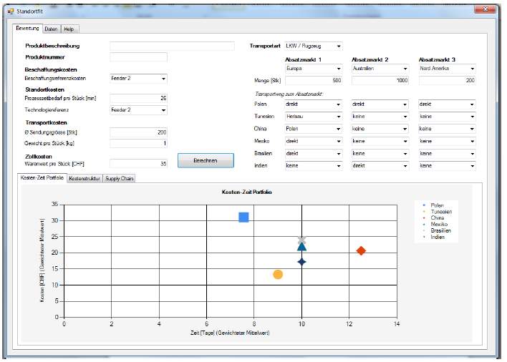Click the Produktbeschreibung text field
The height and width of the screenshot is (362, 507).
pyautogui.click(x=172, y=46)
